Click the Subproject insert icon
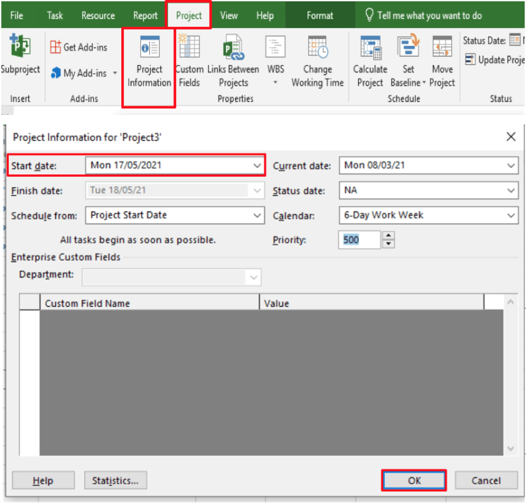Image resolution: width=526 pixels, height=503 pixels. point(19,49)
